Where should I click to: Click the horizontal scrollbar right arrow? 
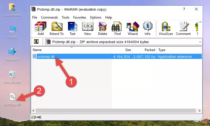tap(199, 111)
